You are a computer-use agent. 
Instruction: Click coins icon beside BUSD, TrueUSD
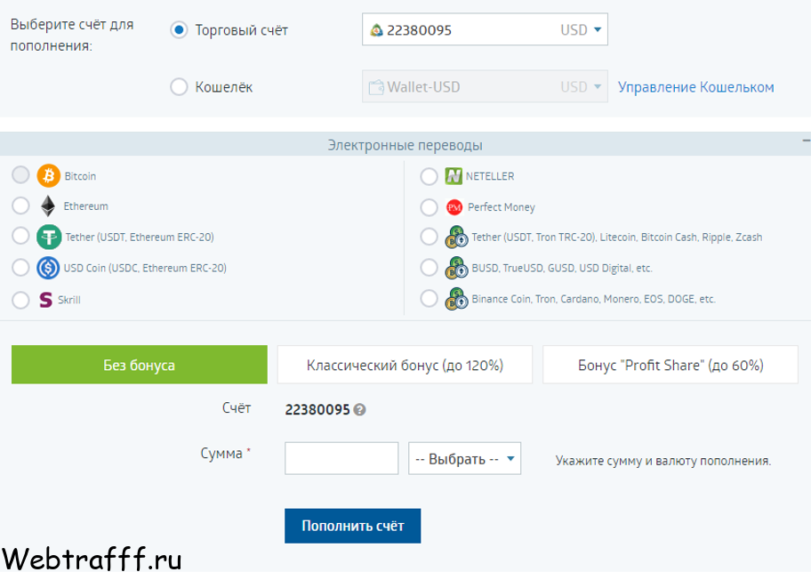[x=456, y=268]
